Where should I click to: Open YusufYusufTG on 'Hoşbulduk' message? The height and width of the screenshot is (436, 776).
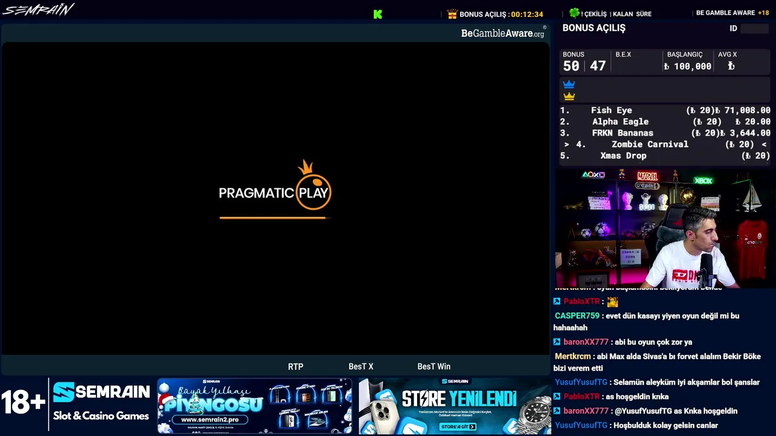[x=581, y=425]
